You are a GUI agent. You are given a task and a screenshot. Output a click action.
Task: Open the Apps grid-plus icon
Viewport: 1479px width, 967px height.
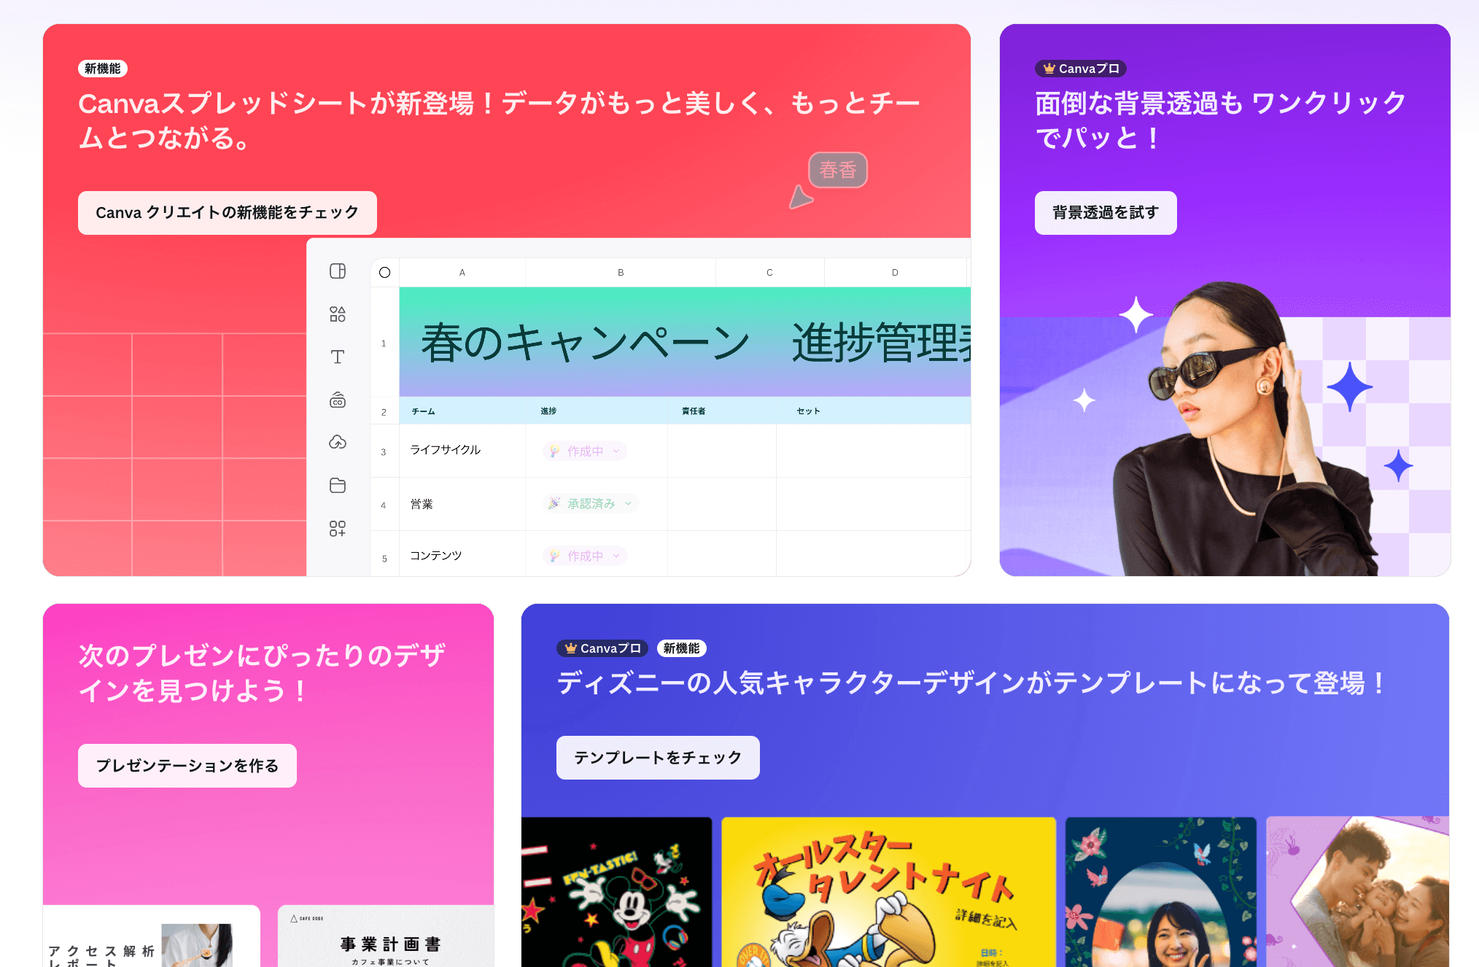338,529
